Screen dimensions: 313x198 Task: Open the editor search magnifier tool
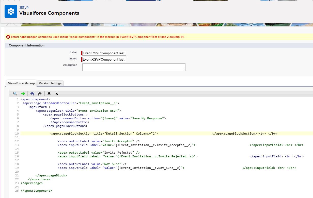click(15, 93)
